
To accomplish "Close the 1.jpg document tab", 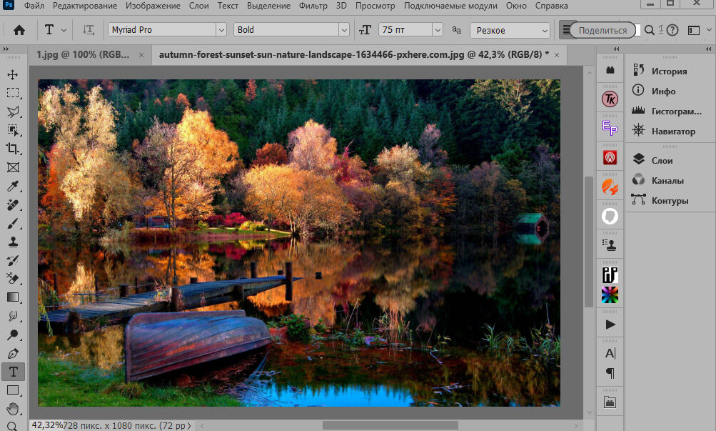I will pos(141,55).
